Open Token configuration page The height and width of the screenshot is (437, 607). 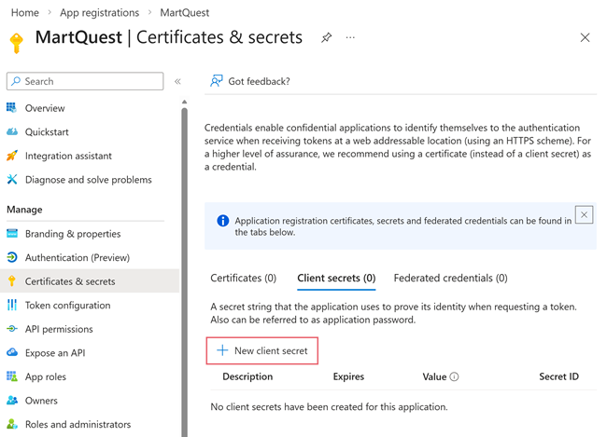(68, 306)
